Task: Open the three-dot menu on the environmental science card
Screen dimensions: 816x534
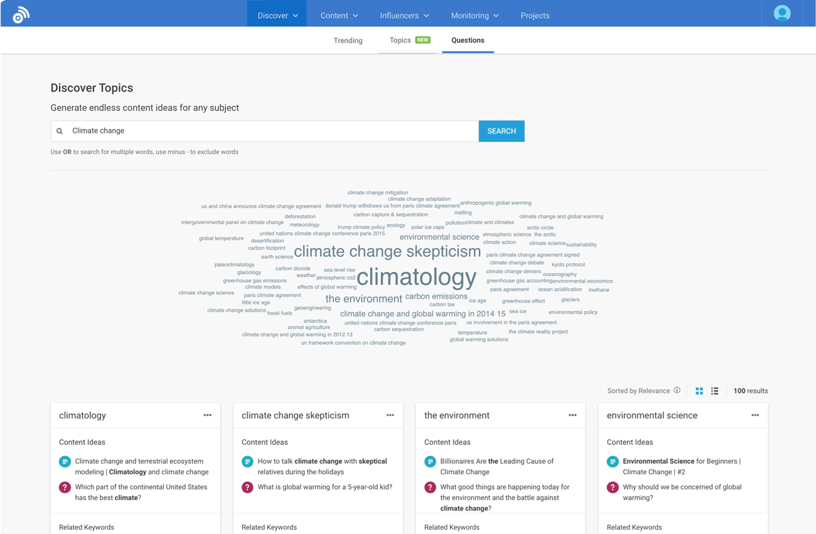Action: (755, 415)
